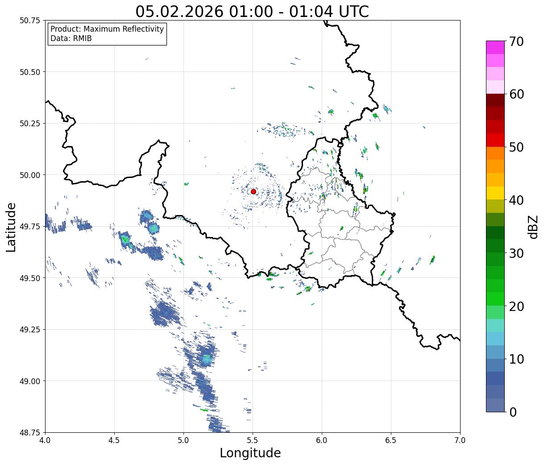Click the lowest grey-blue band near 0 dBZ
This screenshot has height=464, width=544.
point(495,405)
